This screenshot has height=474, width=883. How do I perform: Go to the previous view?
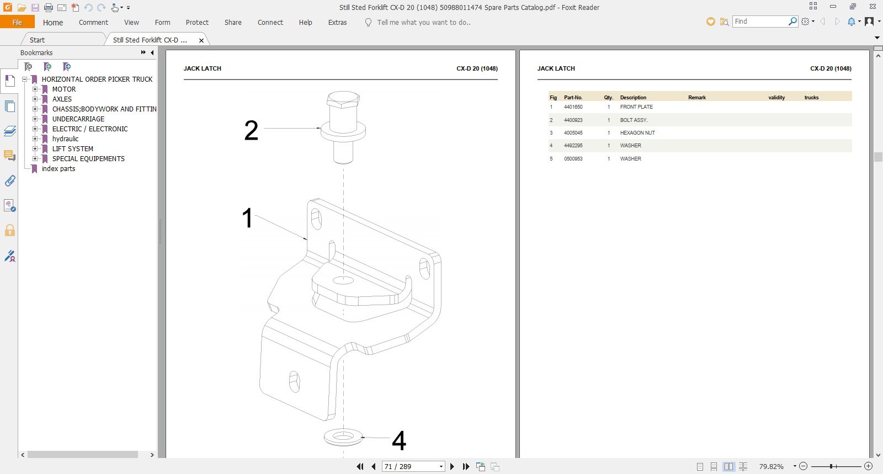click(x=481, y=466)
